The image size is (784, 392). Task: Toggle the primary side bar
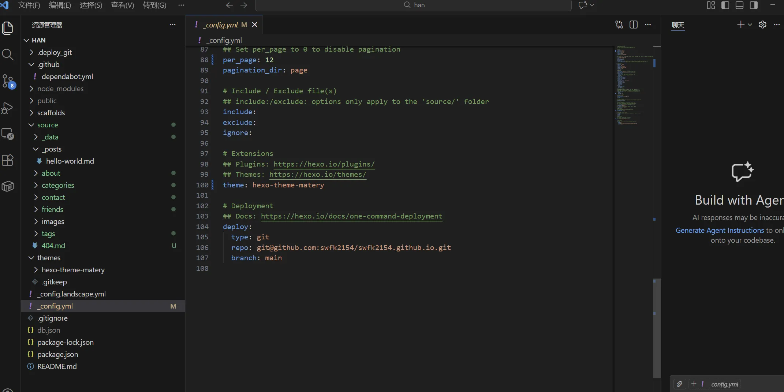coord(725,5)
